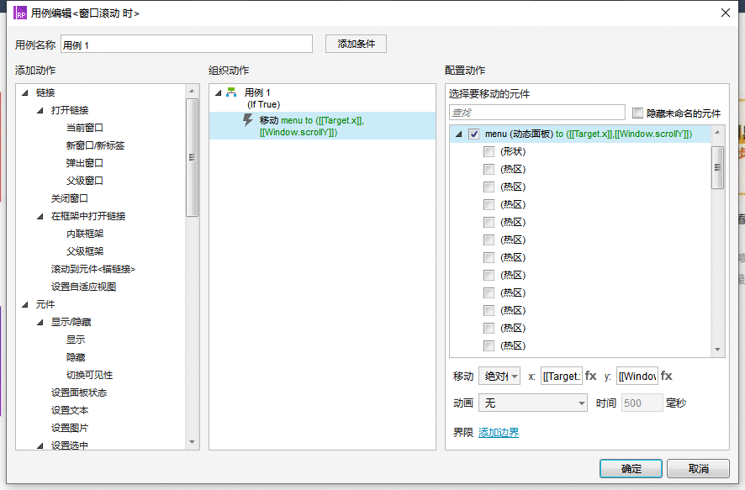Cancel with the 取消 button

[698, 469]
